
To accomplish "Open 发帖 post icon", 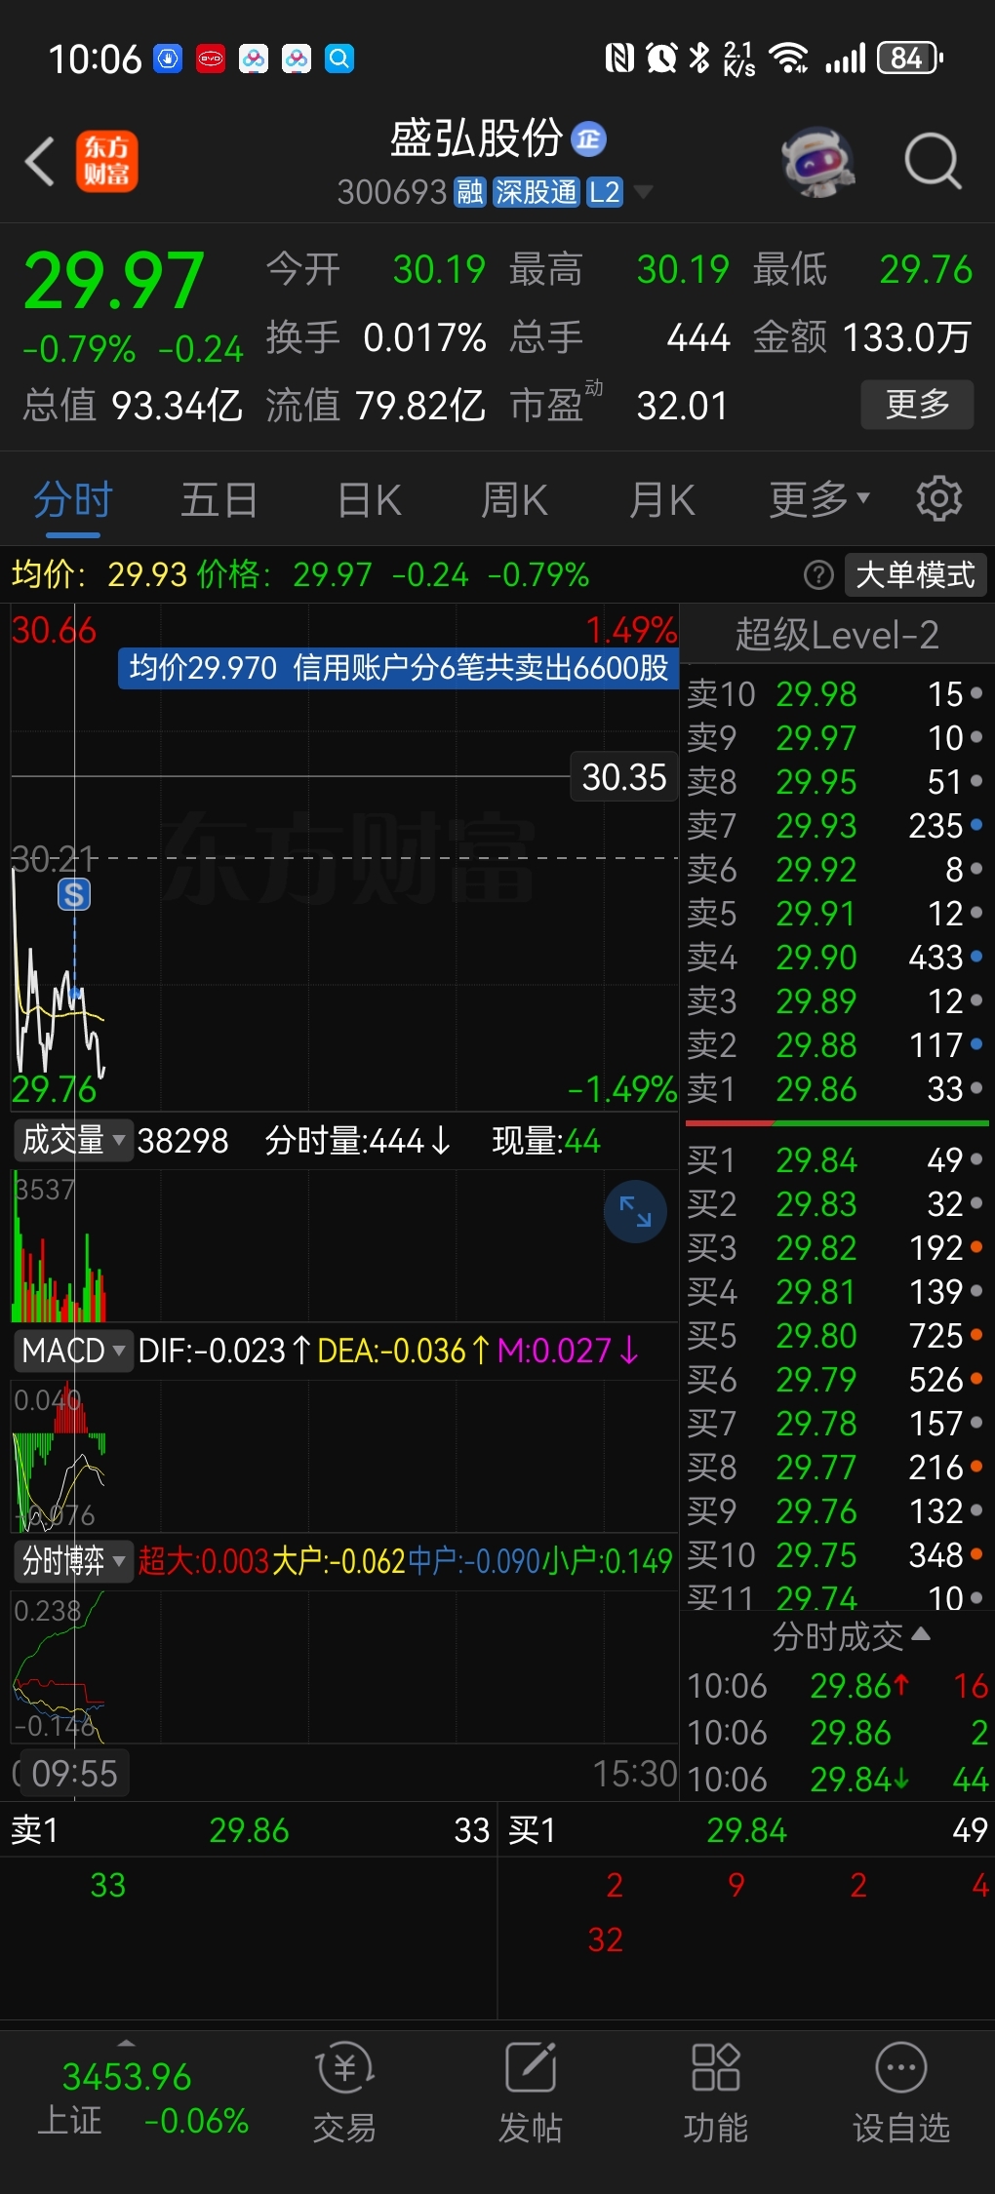I will point(531,2092).
